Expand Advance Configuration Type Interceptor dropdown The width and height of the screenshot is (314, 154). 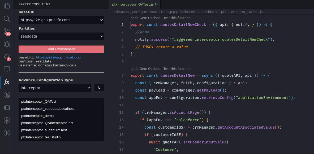pos(55,88)
